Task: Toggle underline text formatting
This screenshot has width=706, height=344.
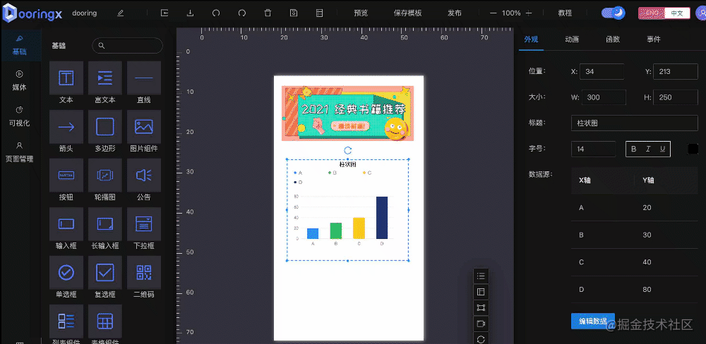Action: click(662, 149)
